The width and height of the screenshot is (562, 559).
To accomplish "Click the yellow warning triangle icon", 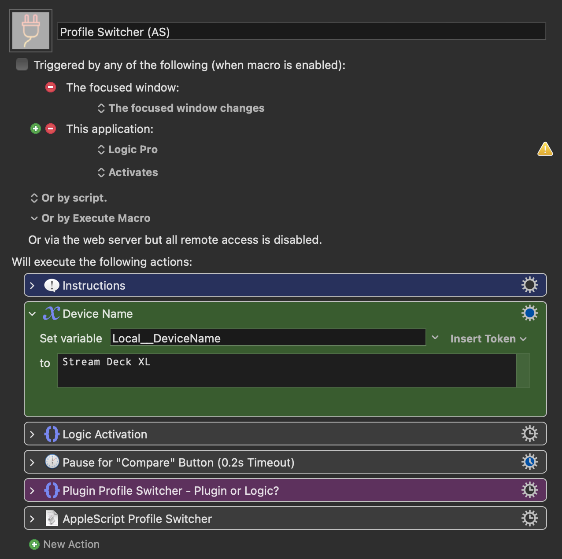I will (x=545, y=149).
